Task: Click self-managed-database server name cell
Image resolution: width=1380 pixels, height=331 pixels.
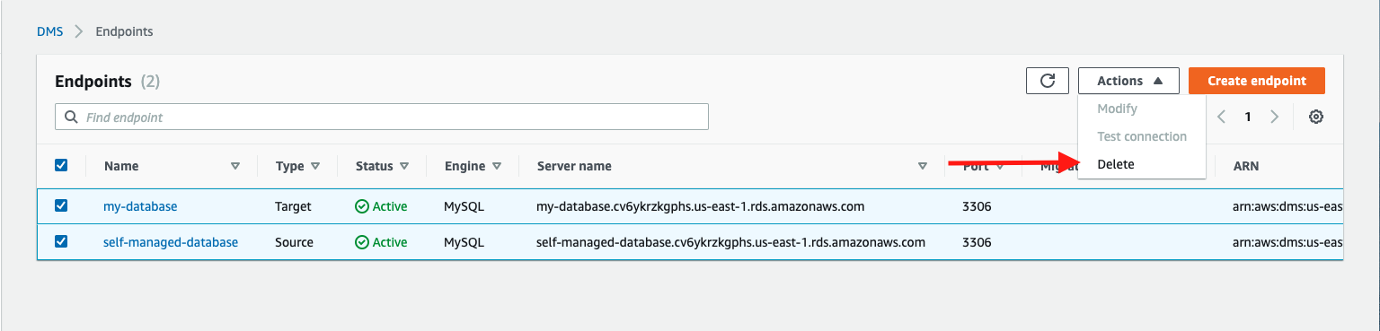Action: pyautogui.click(x=730, y=242)
